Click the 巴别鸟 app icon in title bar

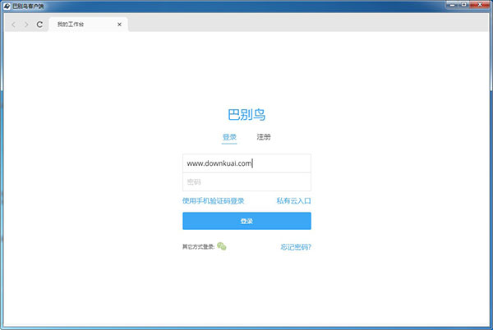(6, 5)
